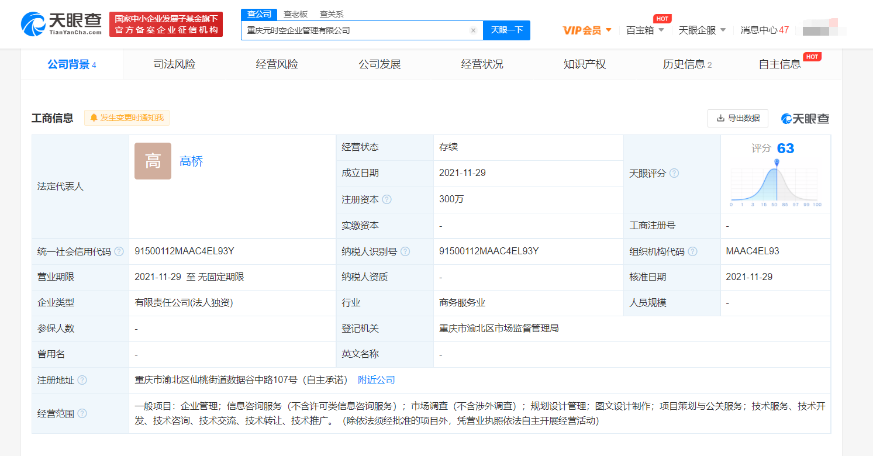Expand the VIP会员 dropdown

coord(587,30)
